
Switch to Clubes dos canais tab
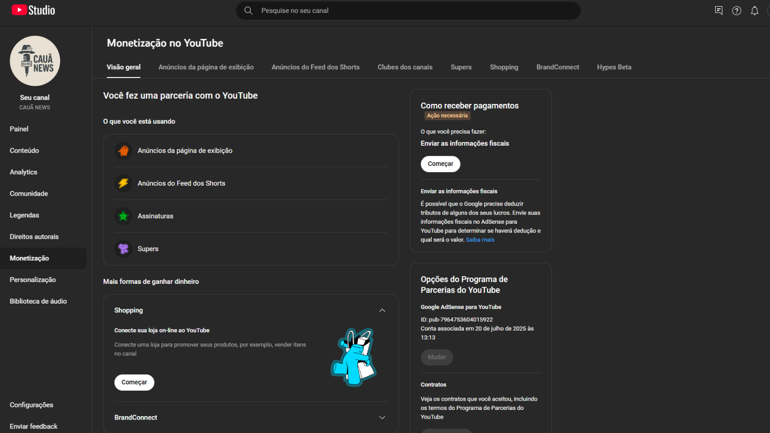(405, 67)
